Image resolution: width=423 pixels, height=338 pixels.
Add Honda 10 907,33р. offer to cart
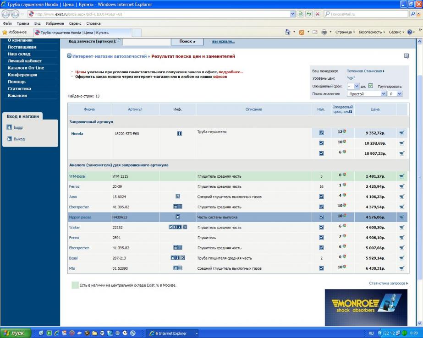(401, 153)
